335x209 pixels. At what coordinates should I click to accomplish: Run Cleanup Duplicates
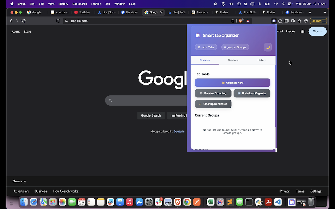(x=213, y=104)
